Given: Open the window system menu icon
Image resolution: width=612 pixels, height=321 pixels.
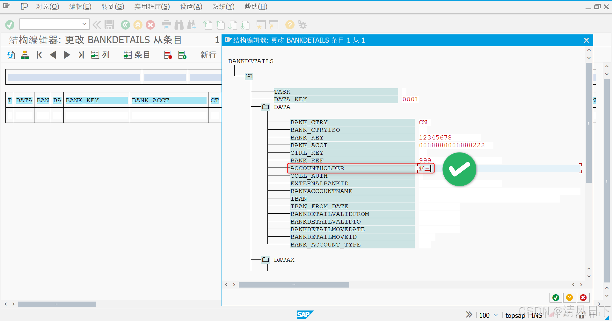Looking at the screenshot, I should [x=7, y=6].
